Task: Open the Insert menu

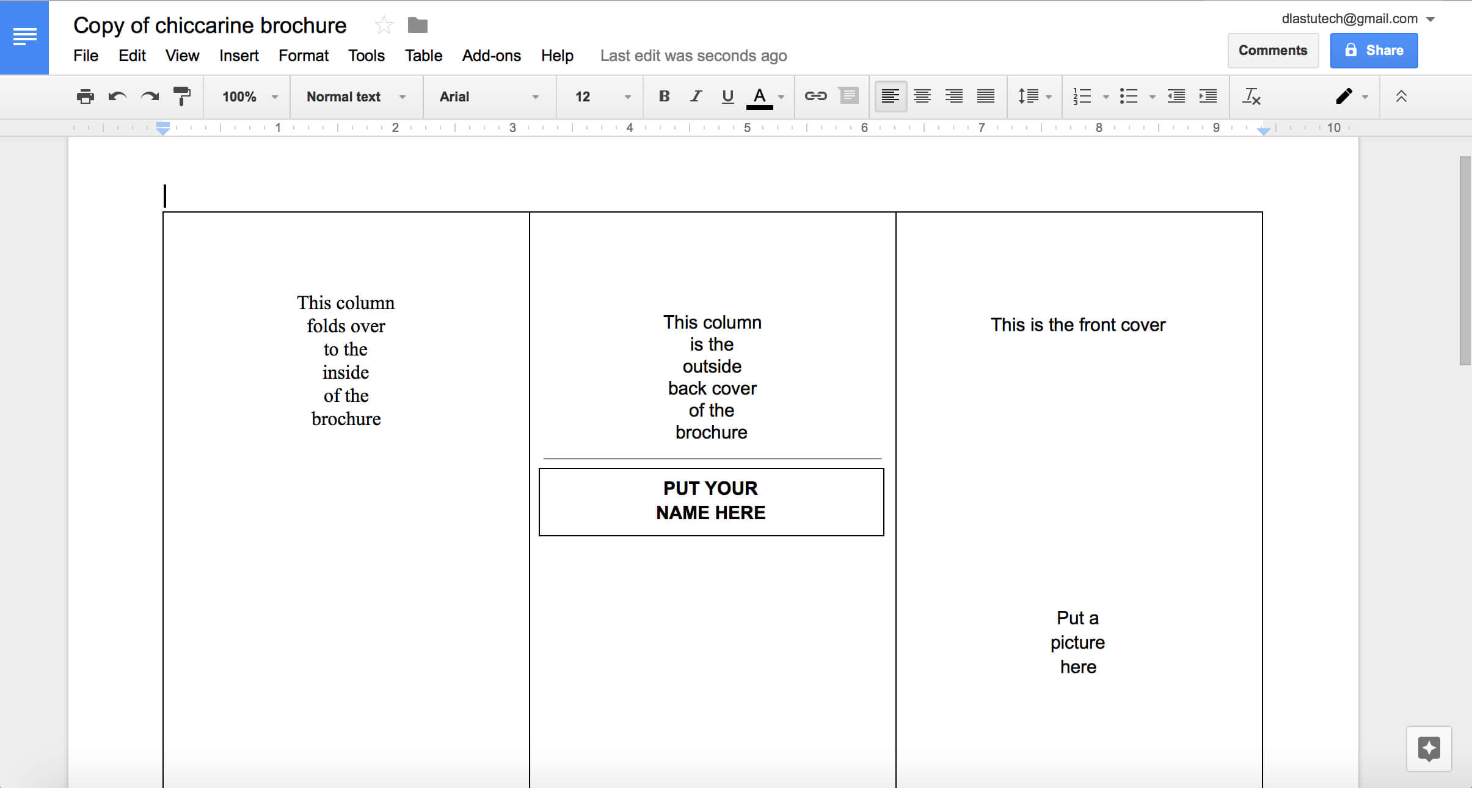Action: pyautogui.click(x=236, y=54)
